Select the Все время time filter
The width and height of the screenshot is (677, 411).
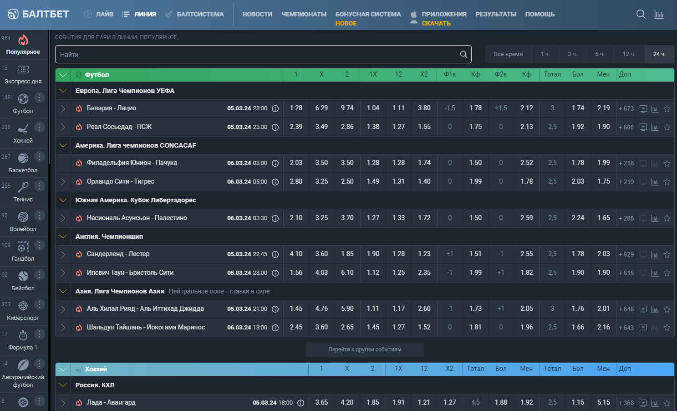(508, 54)
